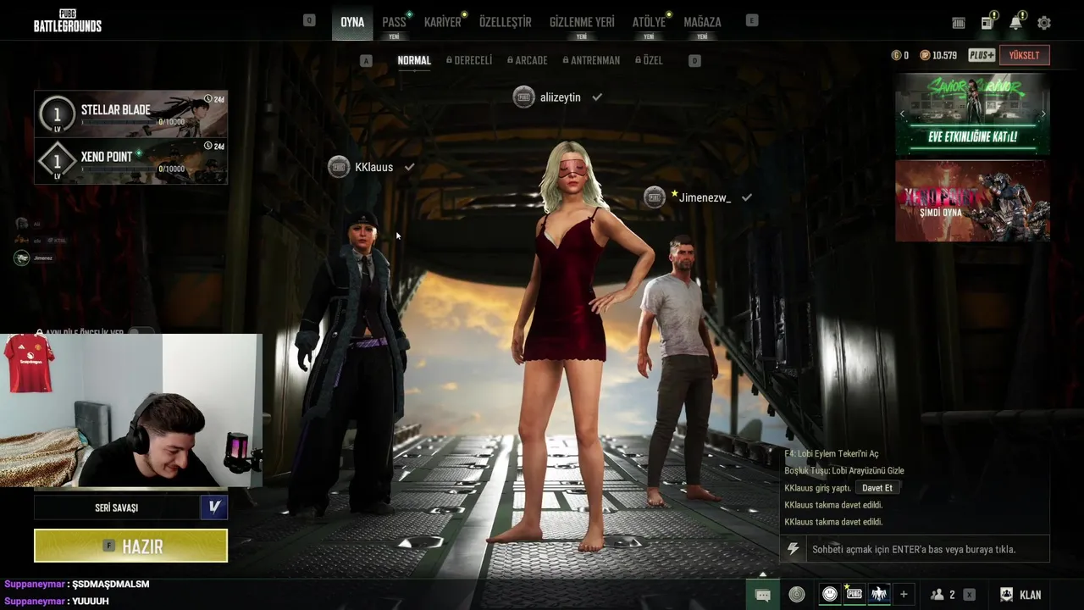Viewport: 1084px width, 610px height.
Task: Open the EVE ETKİNLİĞİNE KATIL banner
Action: (x=972, y=114)
